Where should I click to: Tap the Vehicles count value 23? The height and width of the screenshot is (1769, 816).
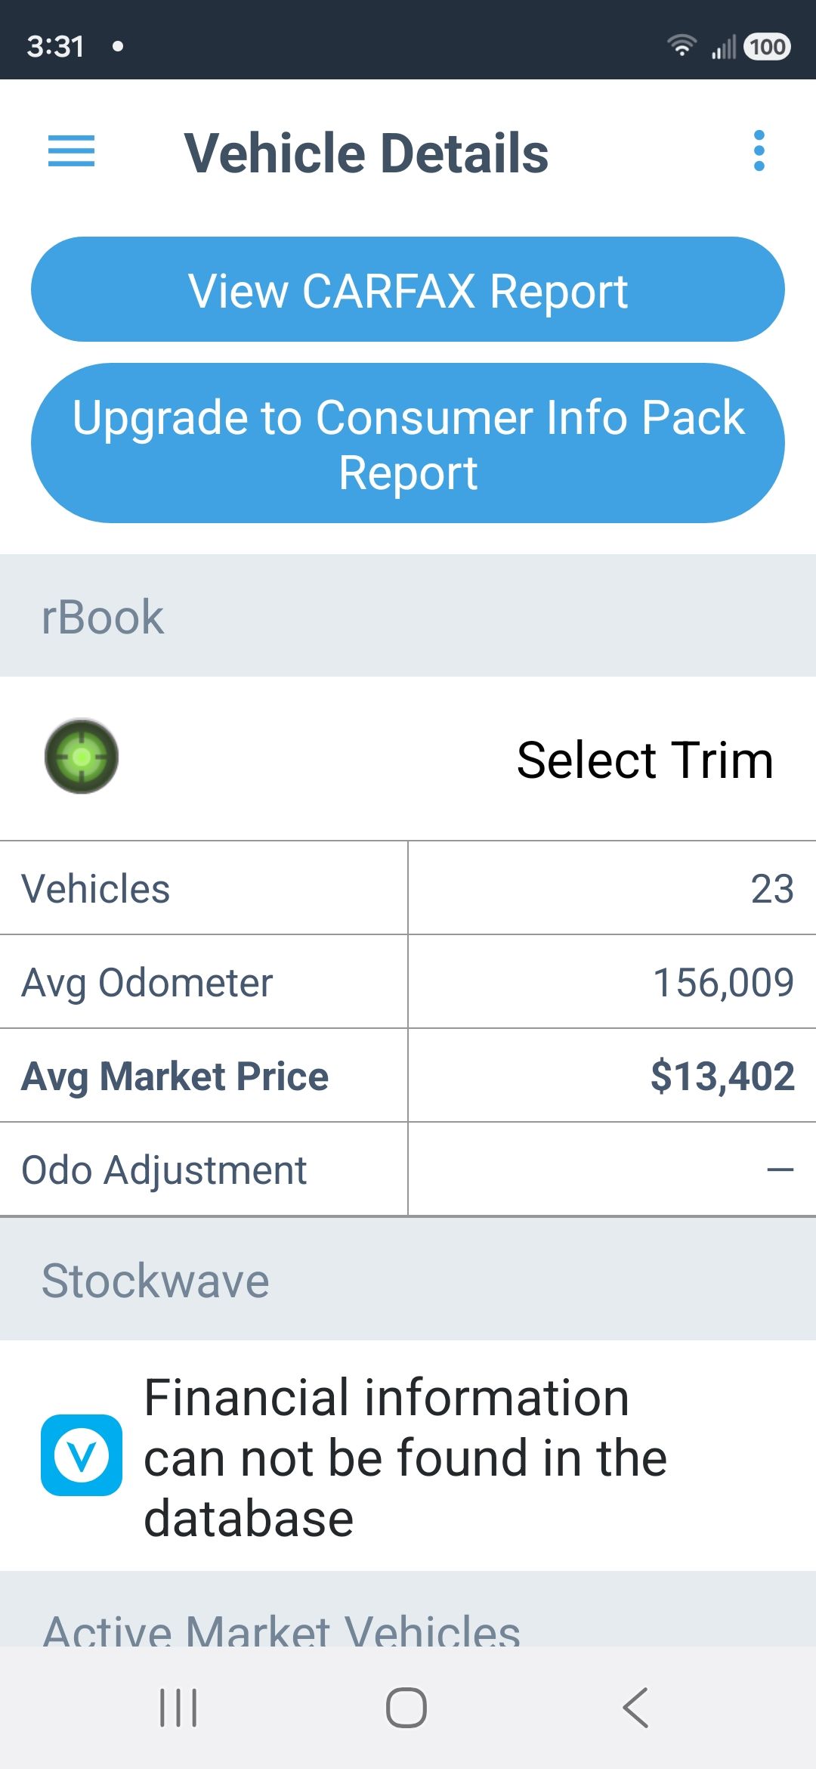point(772,888)
